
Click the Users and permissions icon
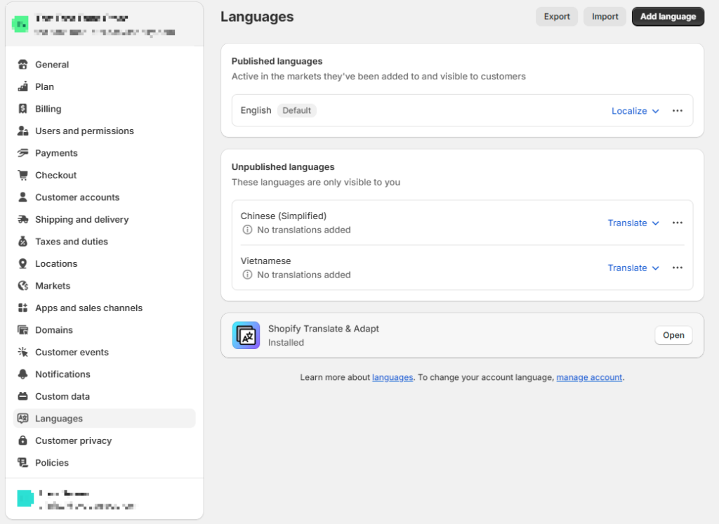point(22,131)
